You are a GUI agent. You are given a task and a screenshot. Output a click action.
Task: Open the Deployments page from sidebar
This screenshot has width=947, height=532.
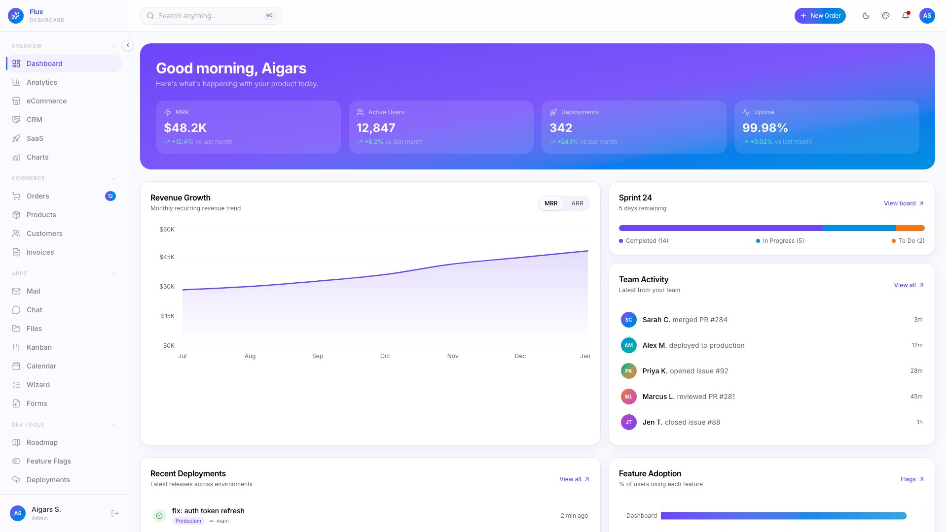[x=48, y=480]
